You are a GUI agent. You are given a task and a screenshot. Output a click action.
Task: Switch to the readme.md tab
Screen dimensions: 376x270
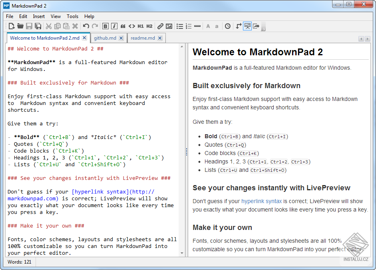pyautogui.click(x=142, y=38)
